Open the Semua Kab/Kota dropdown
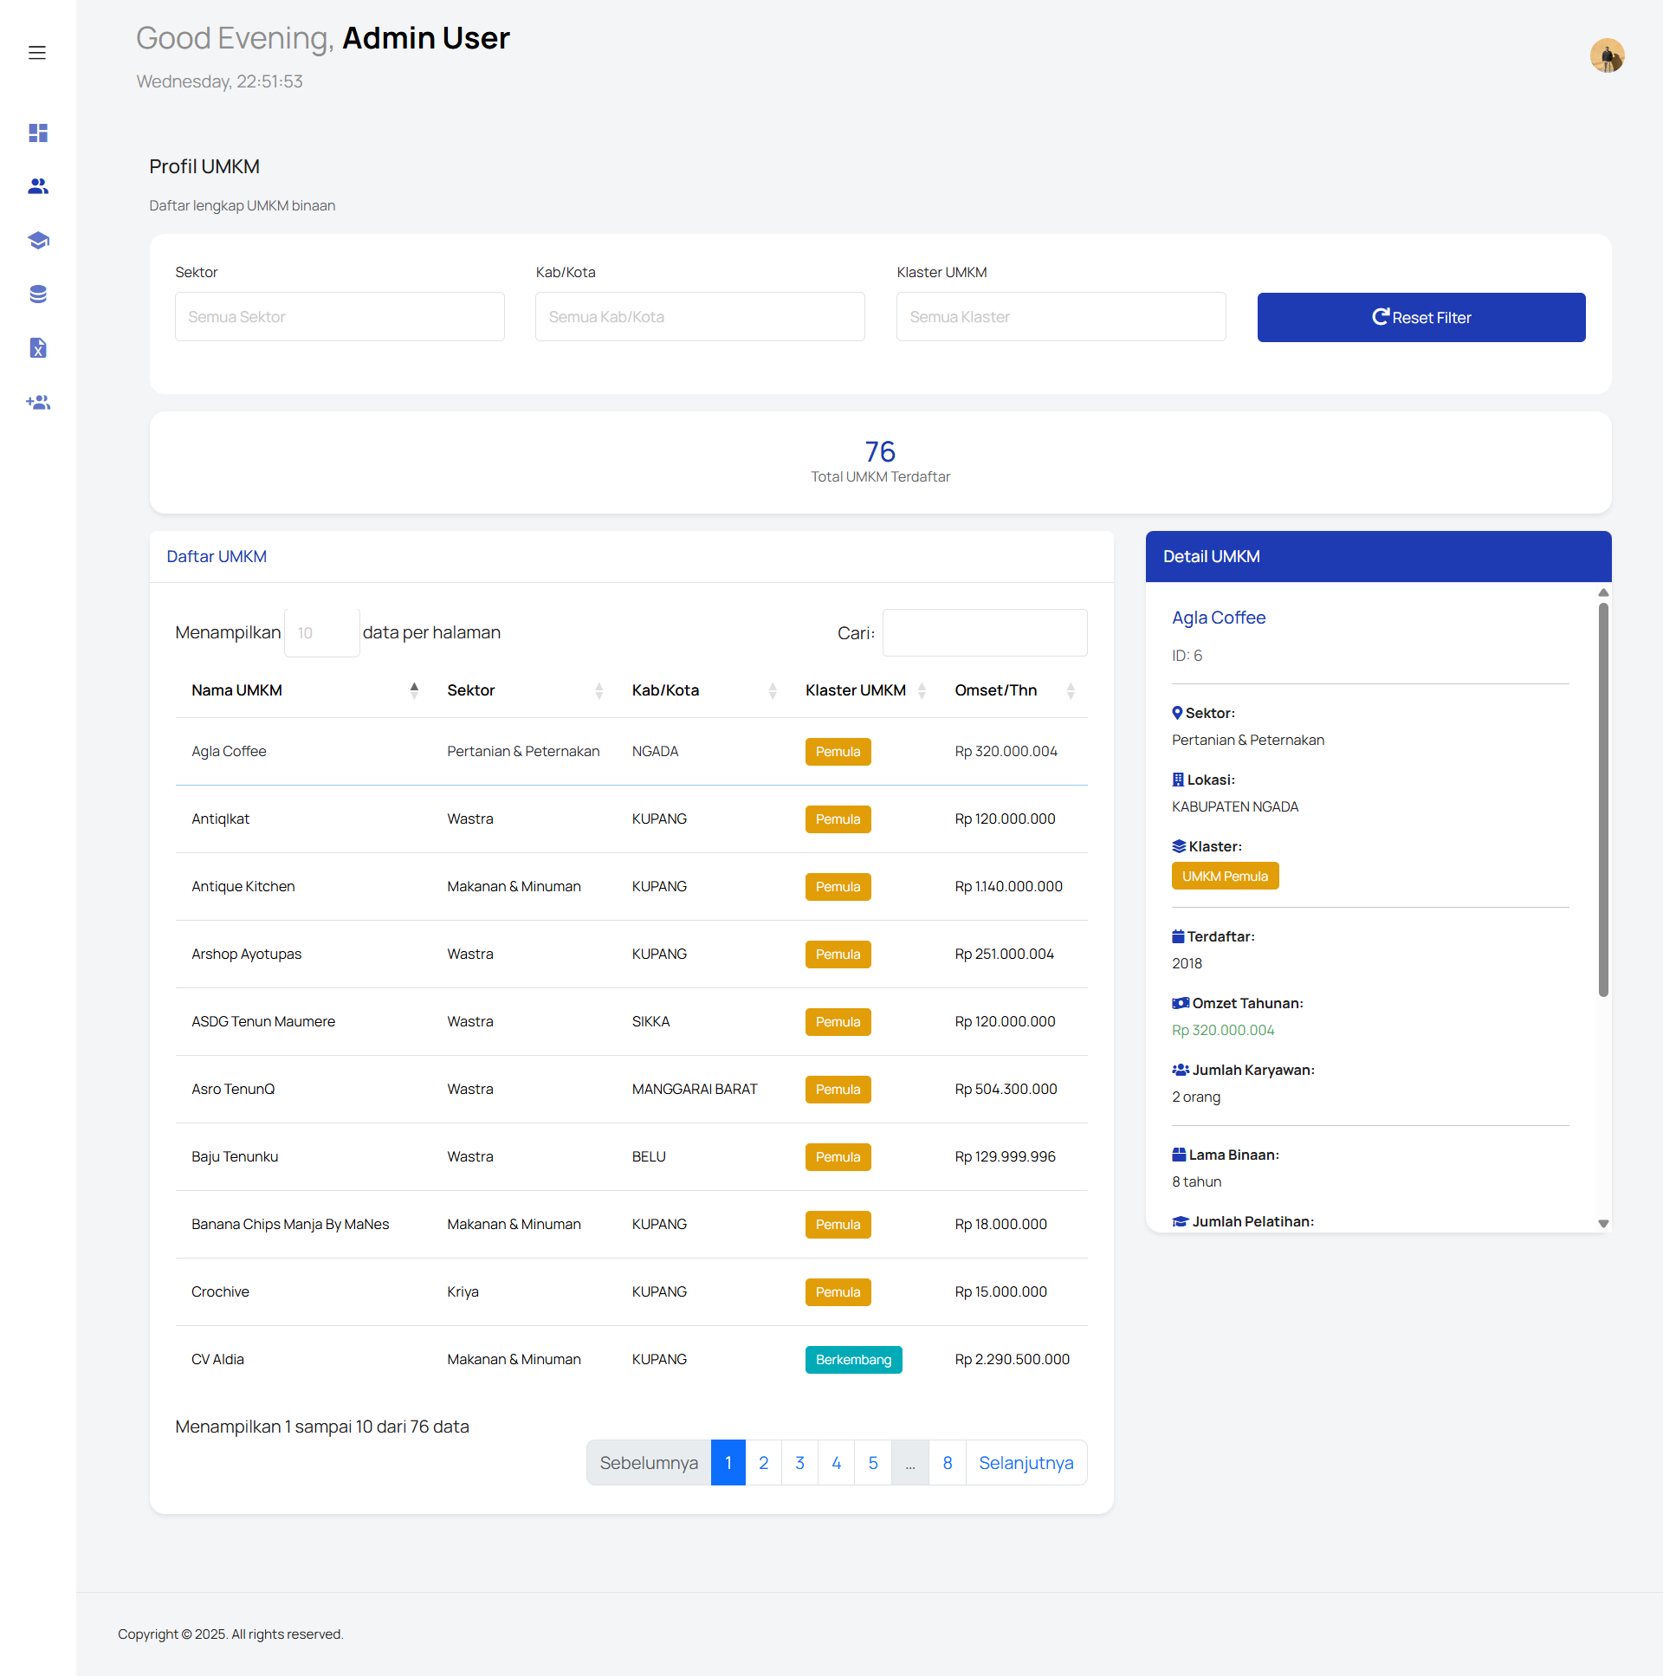The image size is (1663, 1676). click(x=699, y=317)
